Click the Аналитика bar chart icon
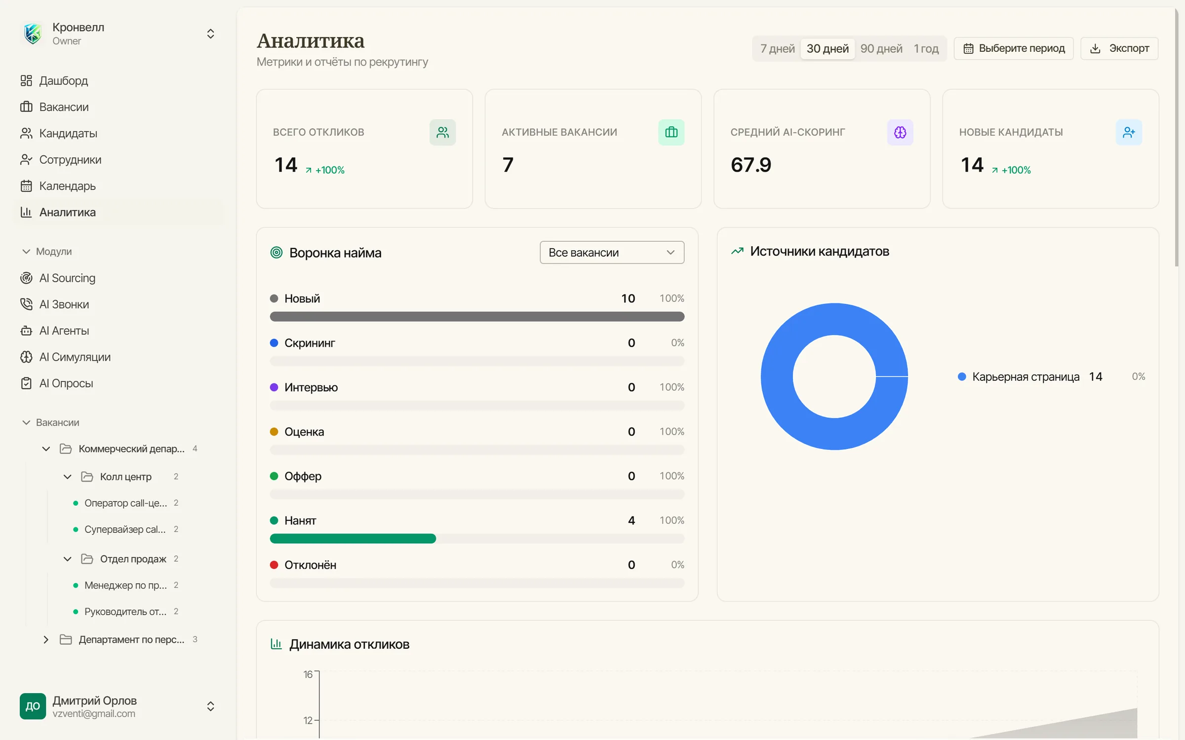Viewport: 1185px width, 740px height. pyautogui.click(x=26, y=212)
